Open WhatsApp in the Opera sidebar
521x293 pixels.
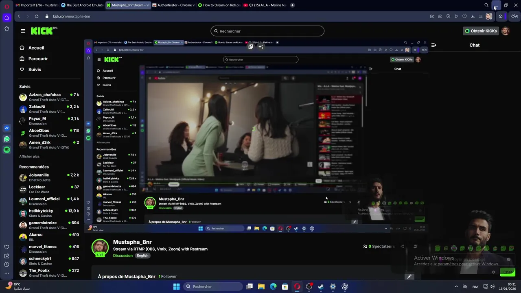7,139
